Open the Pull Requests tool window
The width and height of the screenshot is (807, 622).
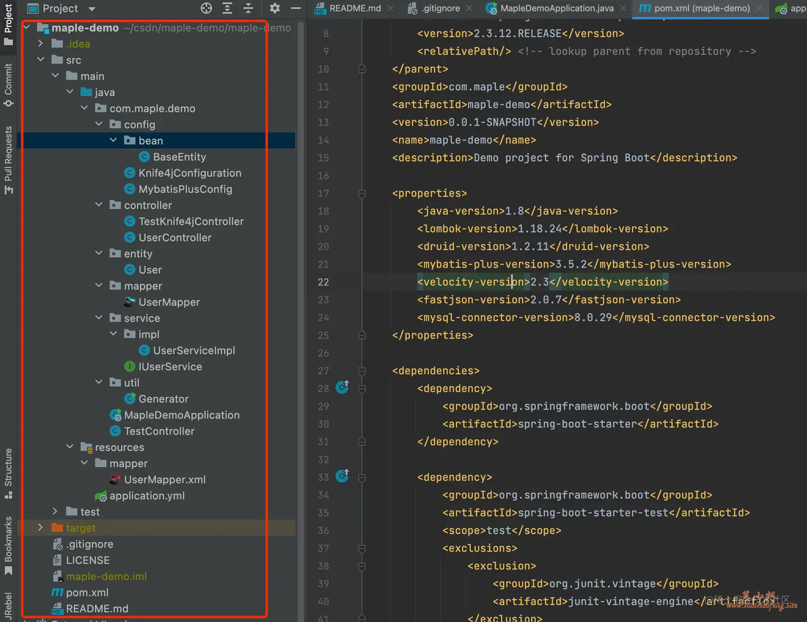(8, 160)
